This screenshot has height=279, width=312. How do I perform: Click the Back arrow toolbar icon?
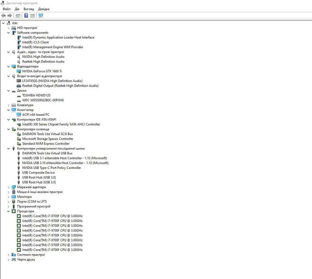(3, 16)
